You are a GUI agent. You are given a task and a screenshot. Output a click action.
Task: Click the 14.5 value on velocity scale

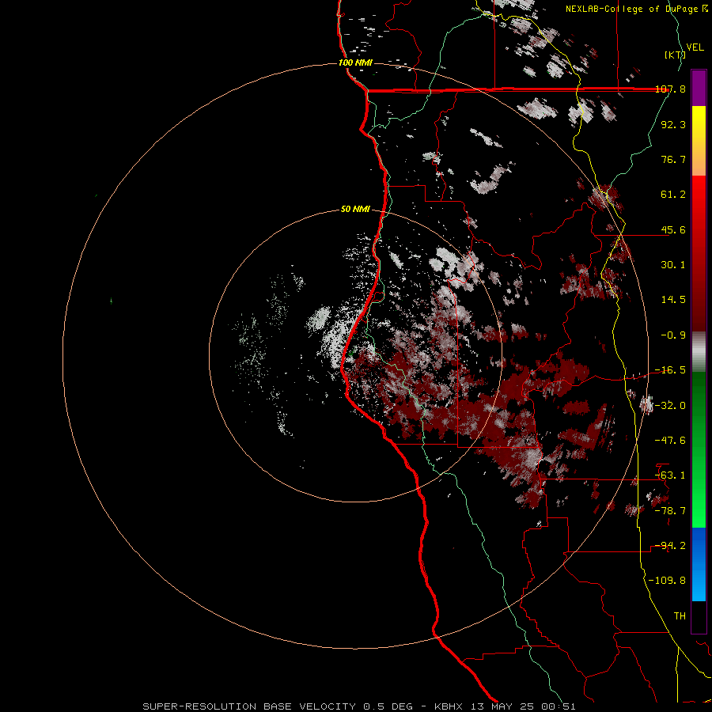pyautogui.click(x=673, y=300)
